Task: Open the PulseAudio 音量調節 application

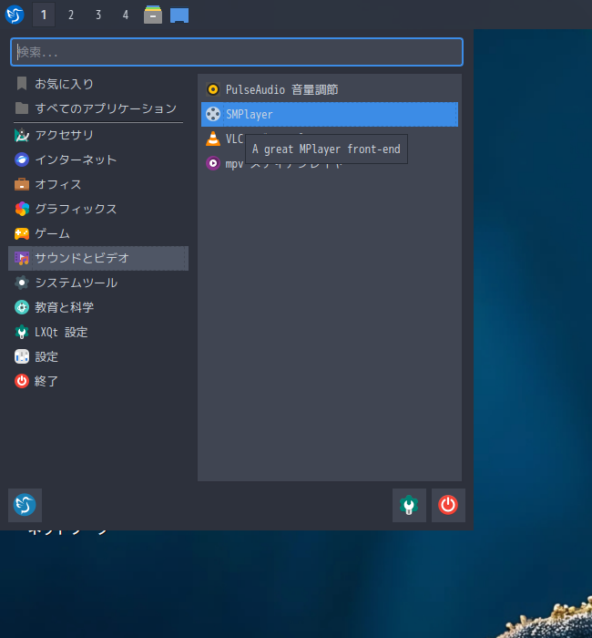Action: coord(330,89)
